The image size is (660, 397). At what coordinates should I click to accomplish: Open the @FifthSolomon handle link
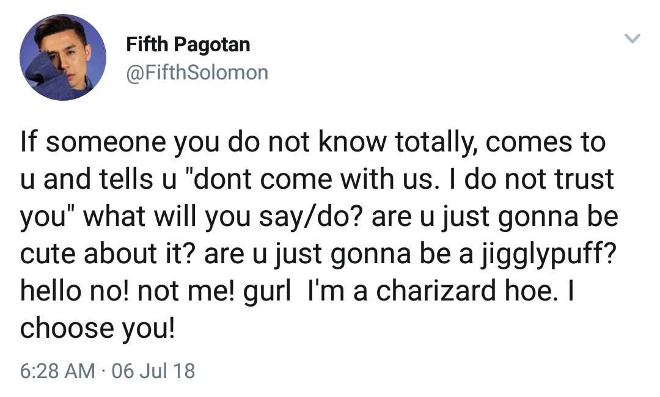pos(197,72)
